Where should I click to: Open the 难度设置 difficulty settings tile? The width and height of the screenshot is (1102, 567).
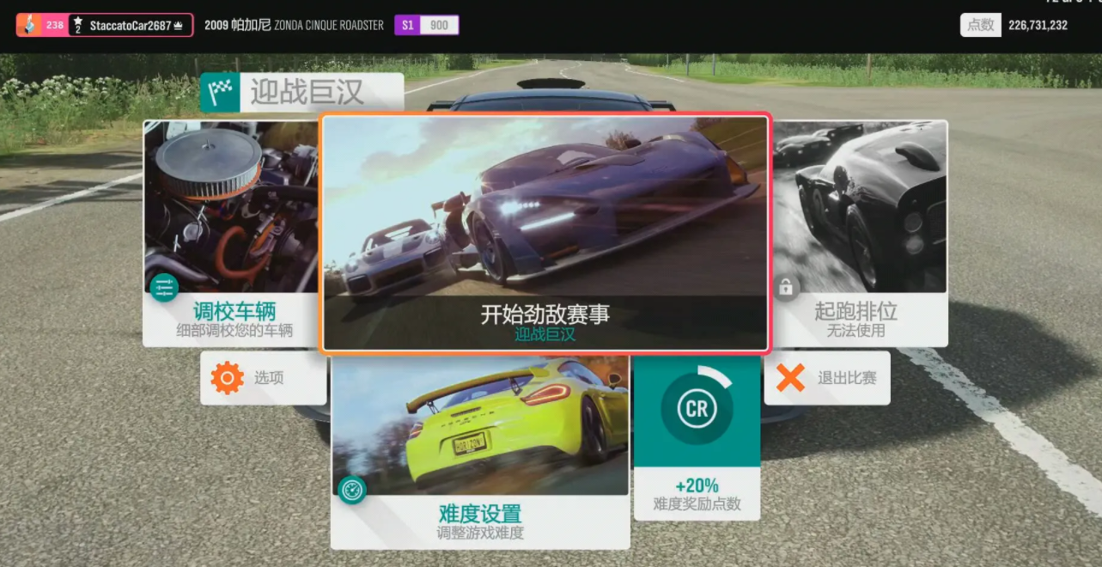(x=480, y=452)
